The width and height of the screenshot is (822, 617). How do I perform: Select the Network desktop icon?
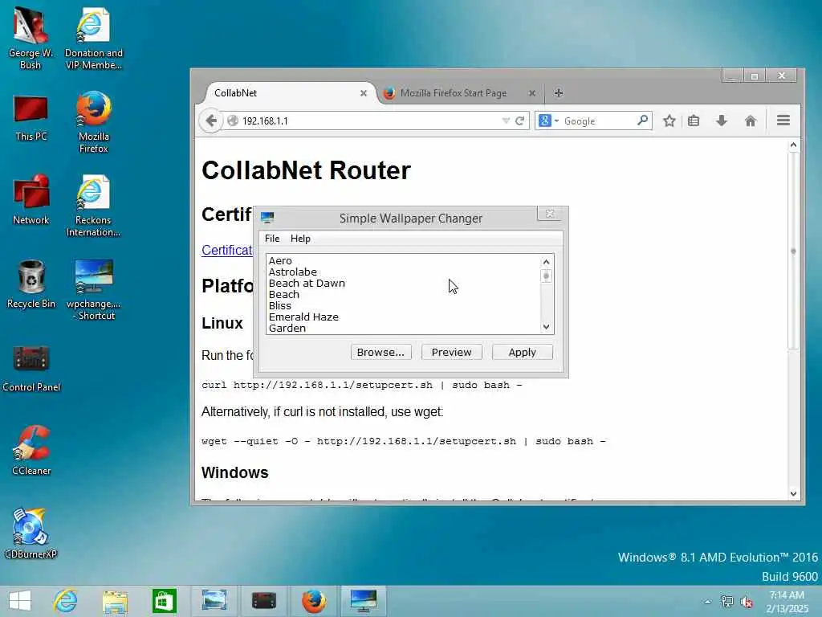pos(31,199)
